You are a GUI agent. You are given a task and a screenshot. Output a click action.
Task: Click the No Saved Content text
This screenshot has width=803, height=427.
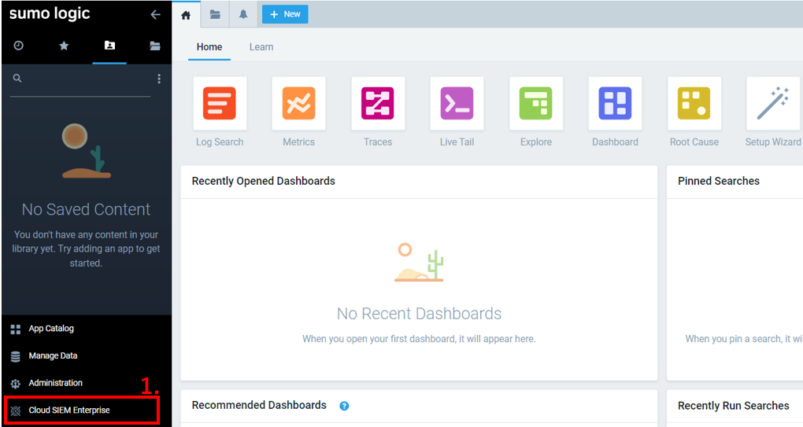(x=86, y=209)
